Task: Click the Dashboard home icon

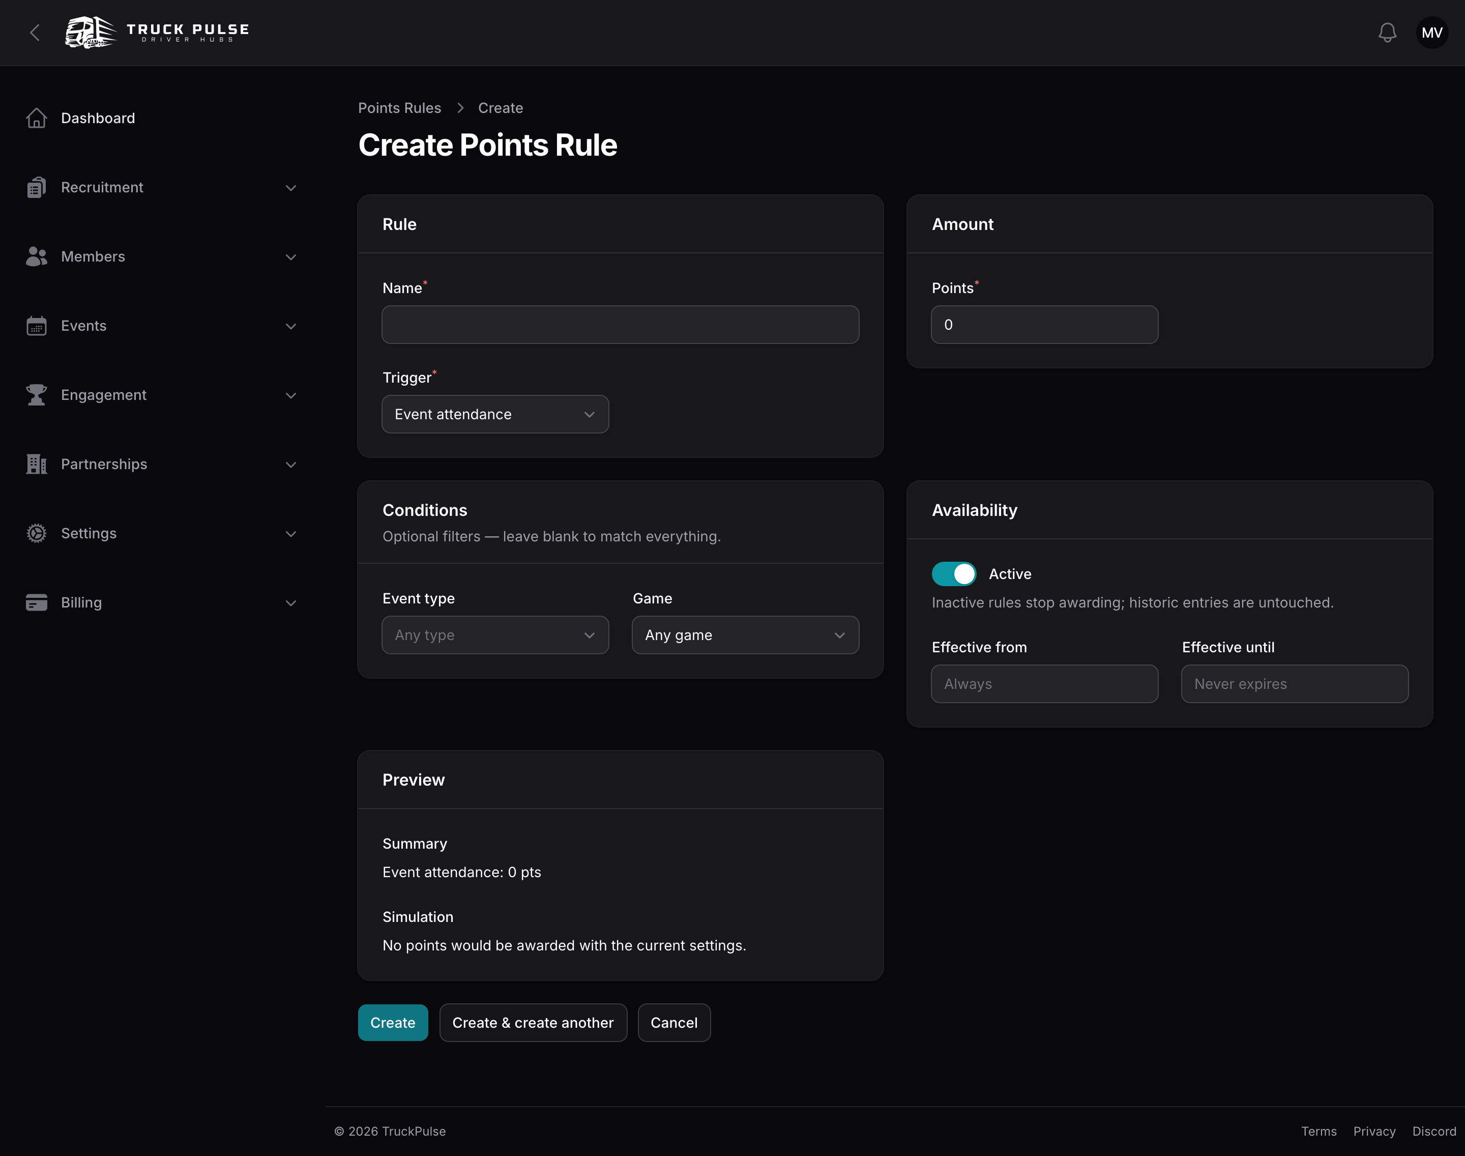Action: (x=37, y=118)
